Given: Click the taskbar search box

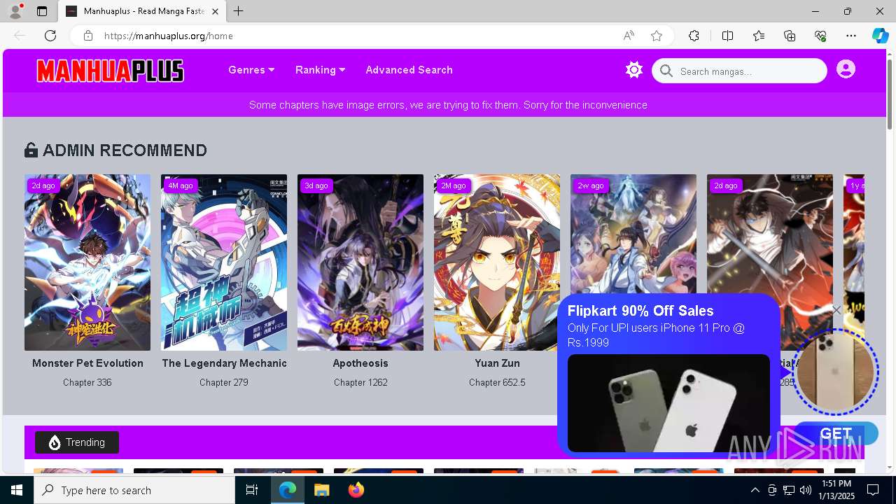Looking at the screenshot, I should [x=134, y=490].
